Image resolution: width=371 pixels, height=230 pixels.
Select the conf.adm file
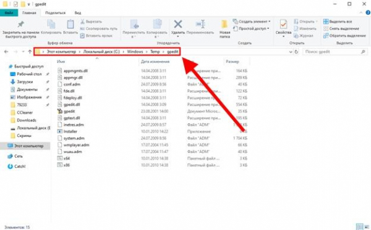72,84
